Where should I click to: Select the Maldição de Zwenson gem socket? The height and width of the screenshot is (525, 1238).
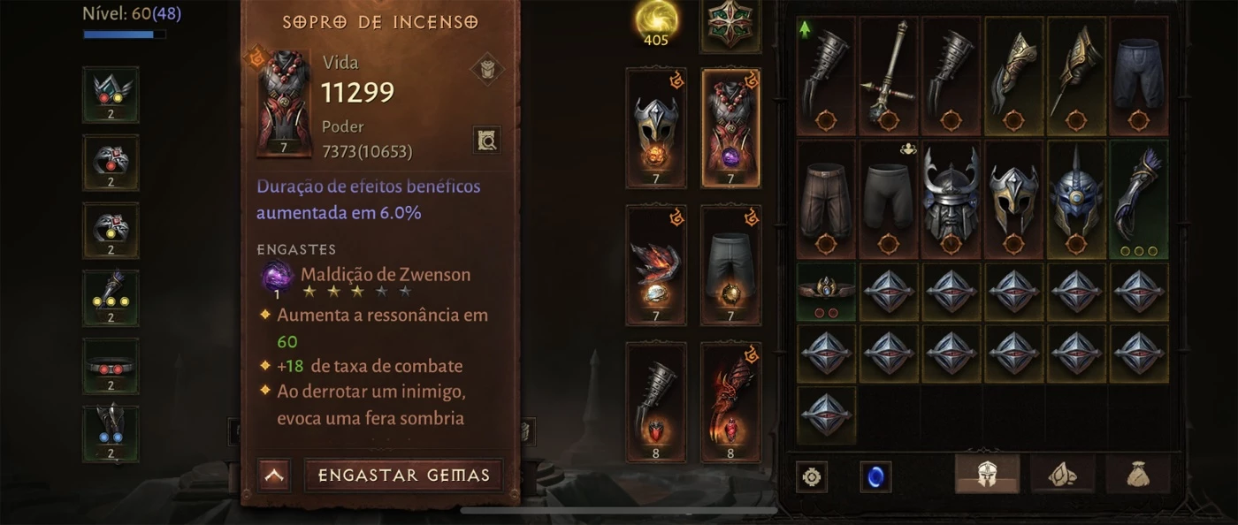[276, 278]
